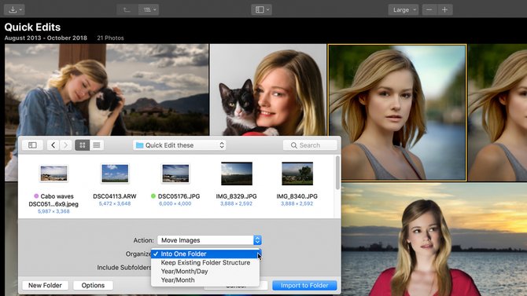Go forward with the right chevron button
527x296 pixels.
point(66,145)
